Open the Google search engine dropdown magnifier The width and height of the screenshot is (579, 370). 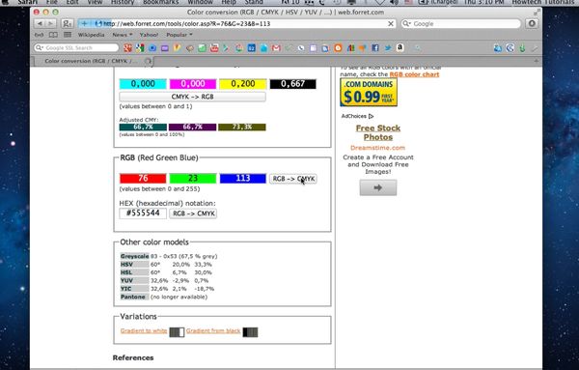coord(407,23)
